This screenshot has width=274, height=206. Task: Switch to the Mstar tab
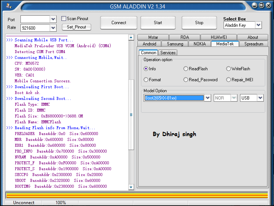click(153, 37)
